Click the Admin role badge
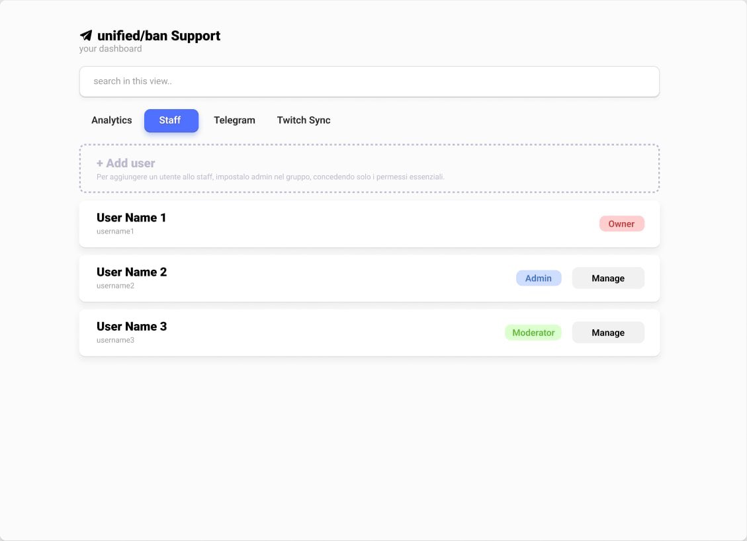The height and width of the screenshot is (541, 747). point(539,278)
